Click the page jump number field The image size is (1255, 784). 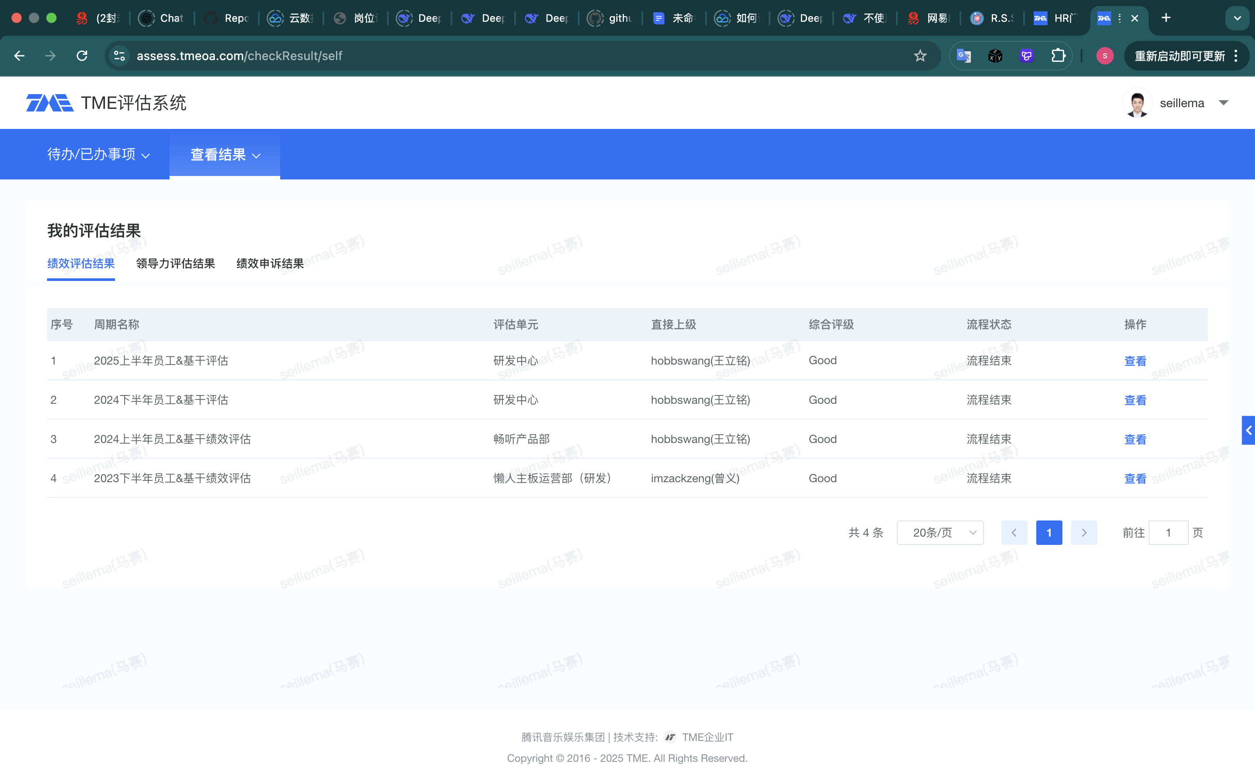(1168, 533)
